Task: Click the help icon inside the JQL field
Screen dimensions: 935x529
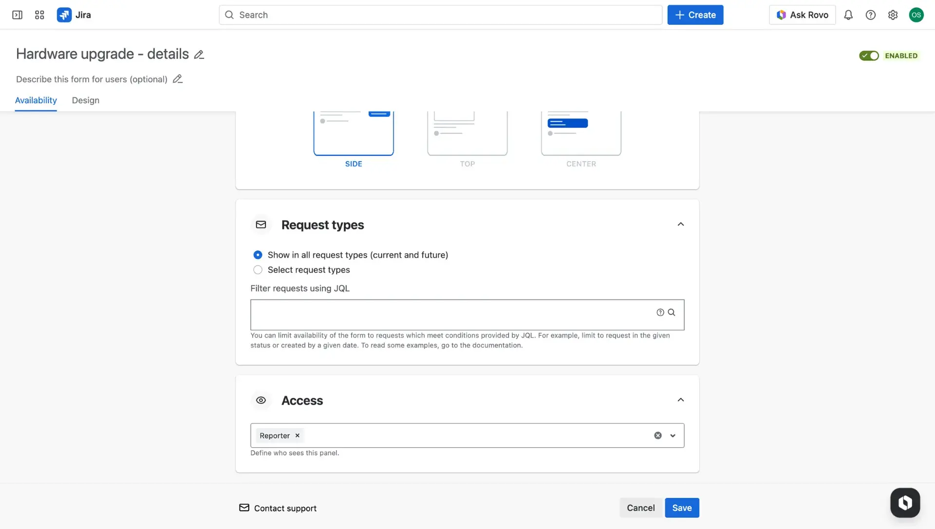Action: coord(660,312)
